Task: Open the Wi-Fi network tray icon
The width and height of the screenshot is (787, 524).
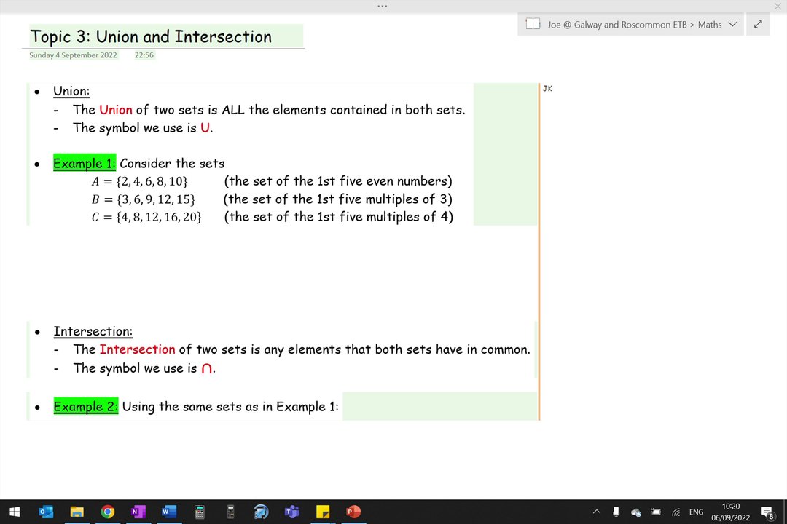Action: (676, 512)
